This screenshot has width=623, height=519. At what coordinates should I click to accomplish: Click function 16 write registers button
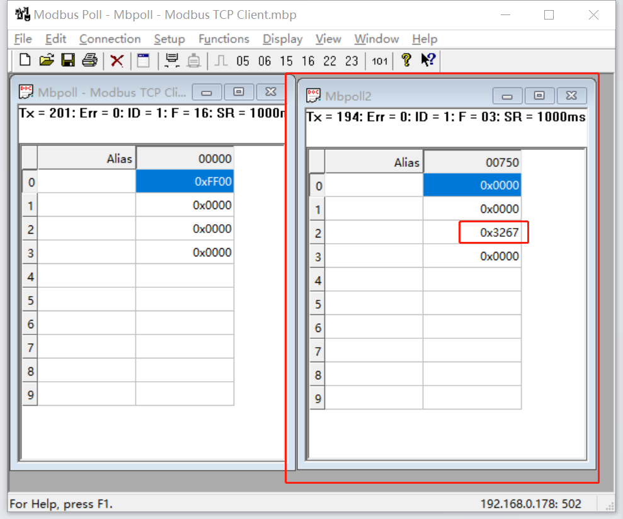(307, 61)
